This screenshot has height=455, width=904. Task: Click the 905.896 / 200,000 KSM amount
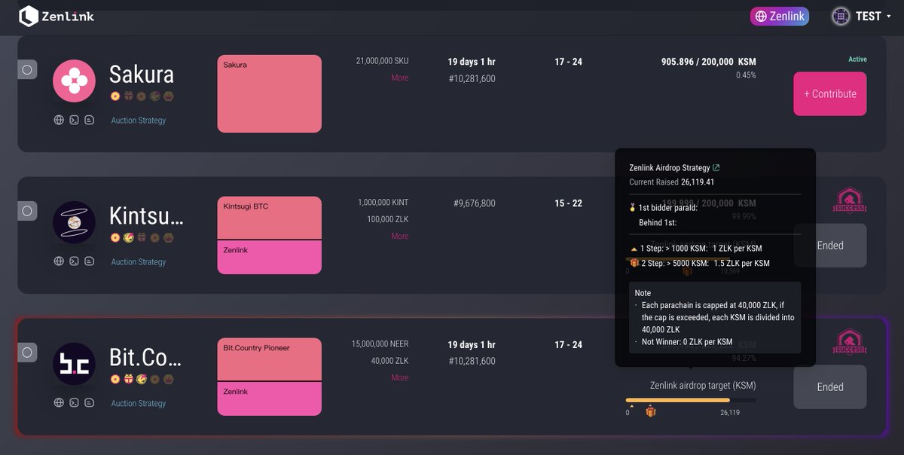[x=709, y=62]
